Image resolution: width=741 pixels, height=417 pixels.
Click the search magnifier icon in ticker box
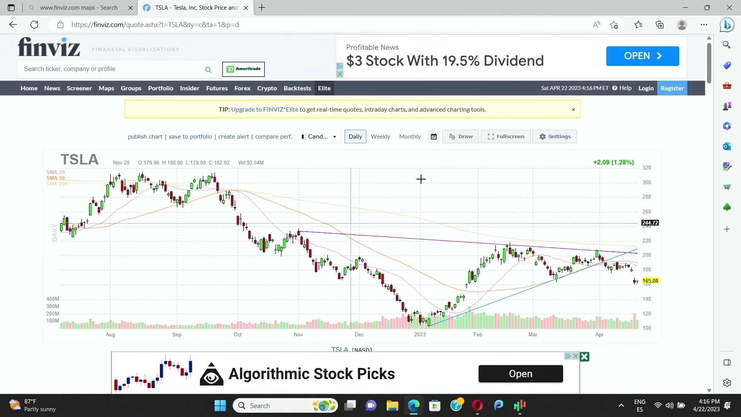point(208,70)
